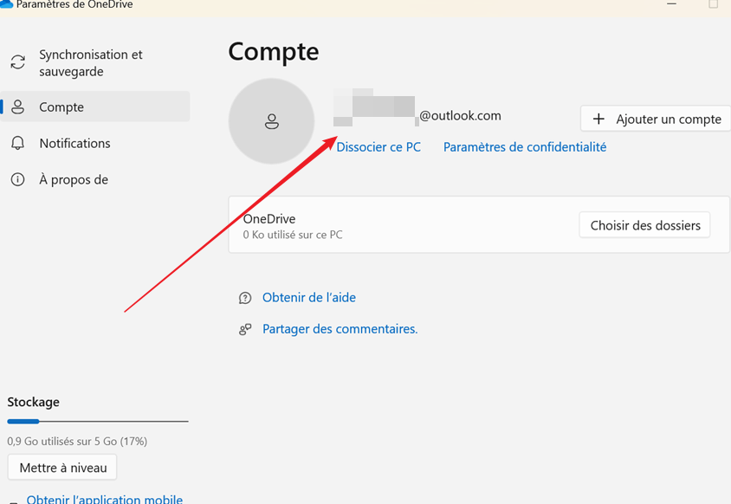Screen dimensions: 731x504
Task: Click the Dissocier ce PC link
Action: click(378, 147)
